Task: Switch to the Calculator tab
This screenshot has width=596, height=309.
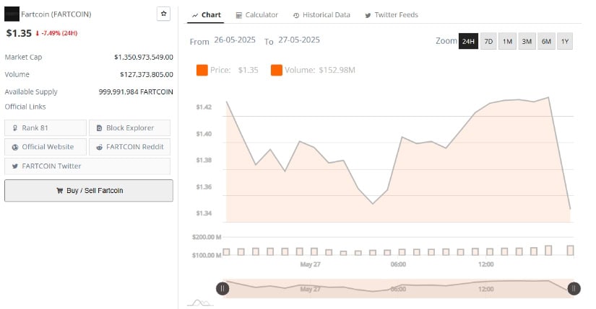Action: (257, 15)
